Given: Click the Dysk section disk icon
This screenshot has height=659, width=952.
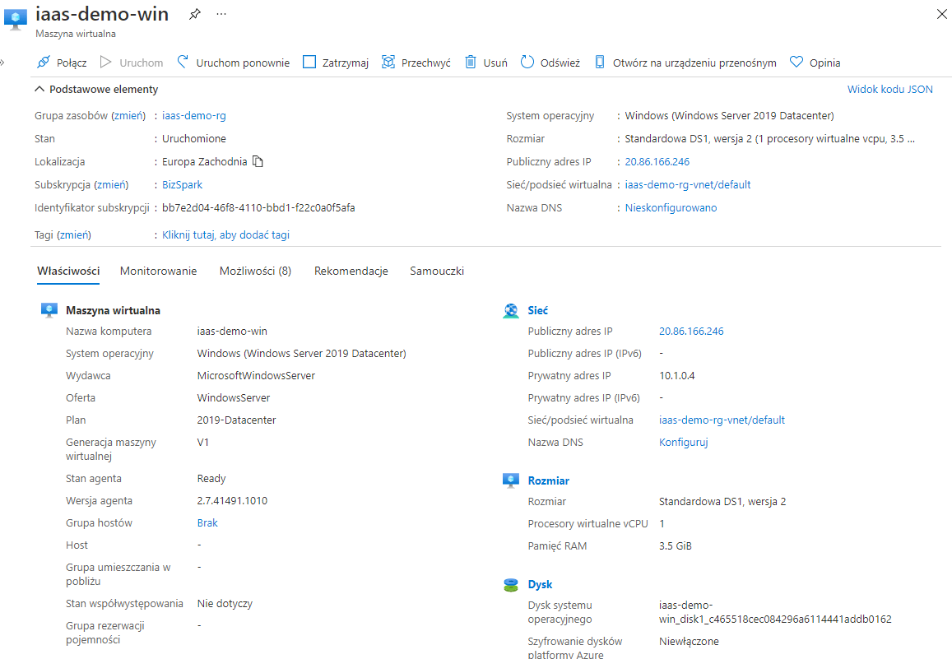Looking at the screenshot, I should (511, 584).
